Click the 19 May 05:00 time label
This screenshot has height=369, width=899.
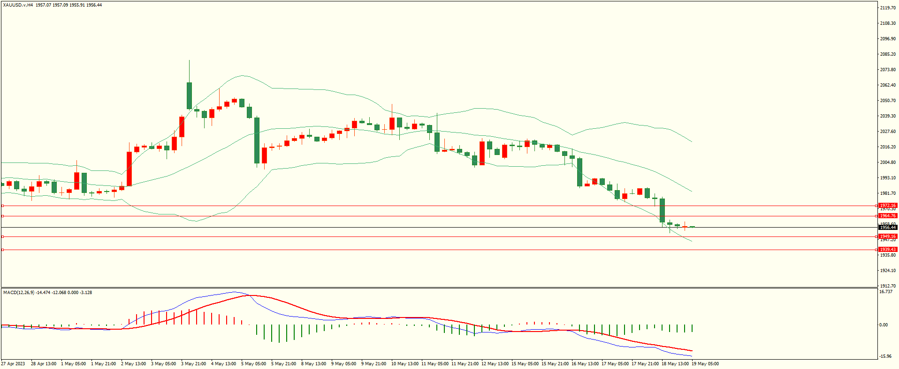tap(705, 364)
